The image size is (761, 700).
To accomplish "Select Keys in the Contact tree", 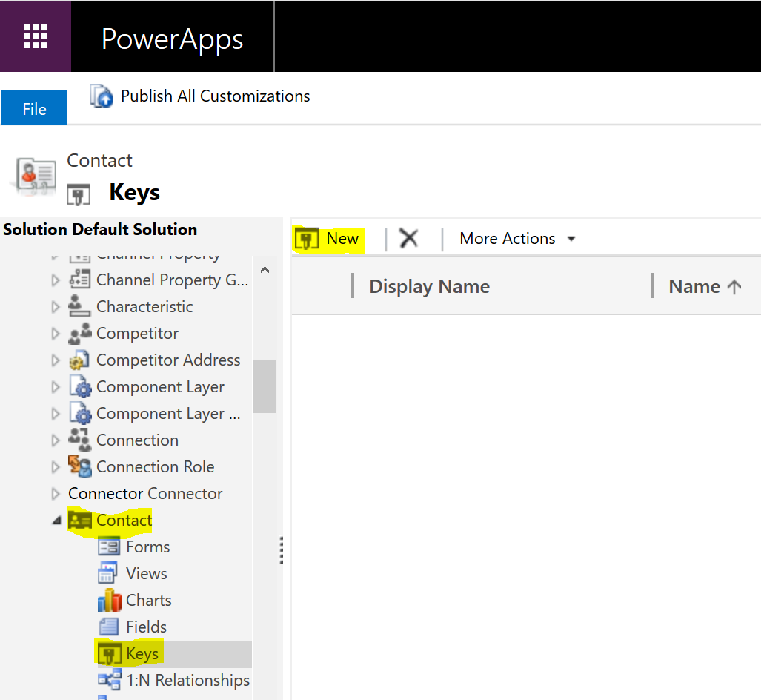I will coord(142,654).
